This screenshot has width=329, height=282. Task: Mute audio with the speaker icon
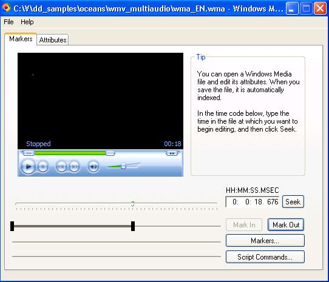pos(93,167)
